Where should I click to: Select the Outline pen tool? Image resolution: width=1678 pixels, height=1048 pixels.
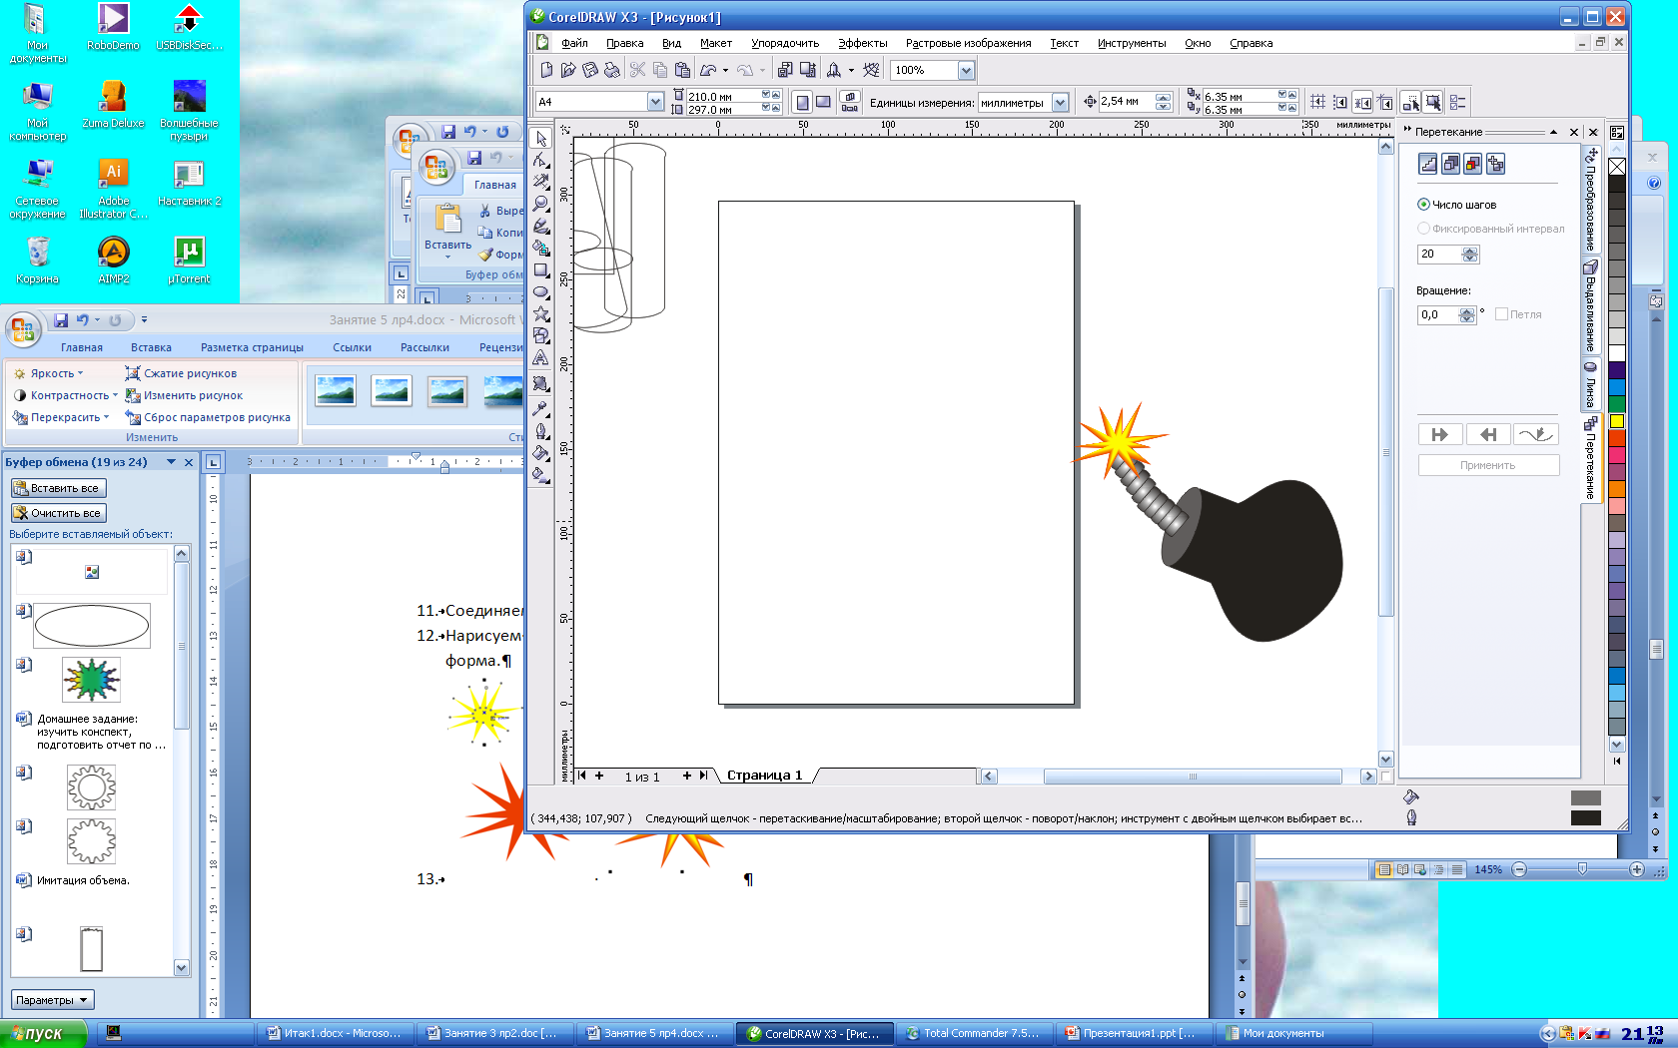[x=541, y=431]
